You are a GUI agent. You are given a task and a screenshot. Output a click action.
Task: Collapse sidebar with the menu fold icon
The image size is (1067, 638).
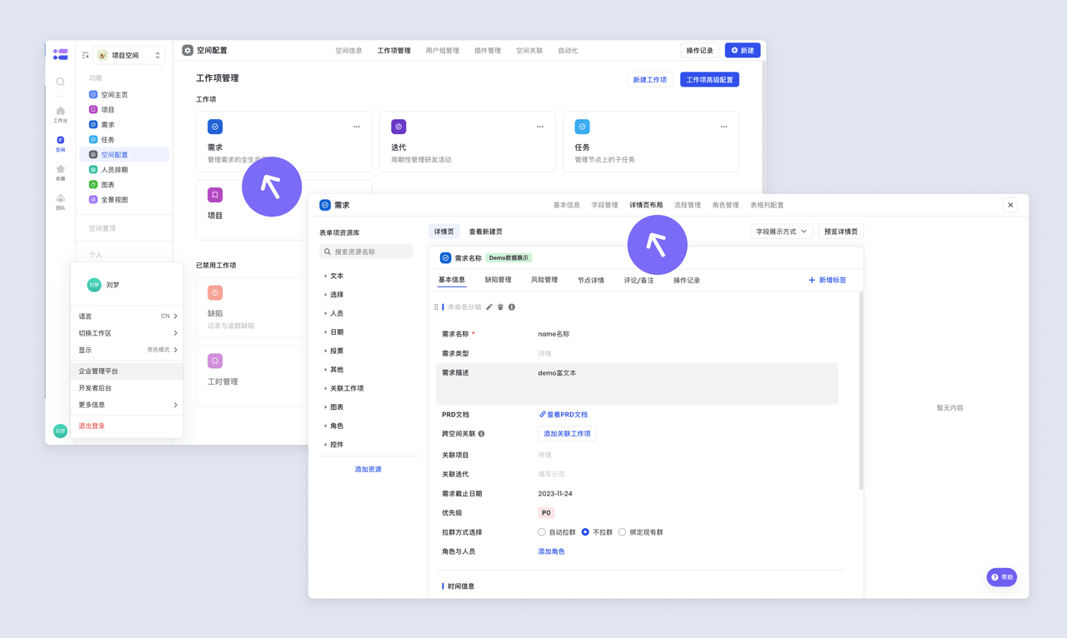tap(85, 56)
